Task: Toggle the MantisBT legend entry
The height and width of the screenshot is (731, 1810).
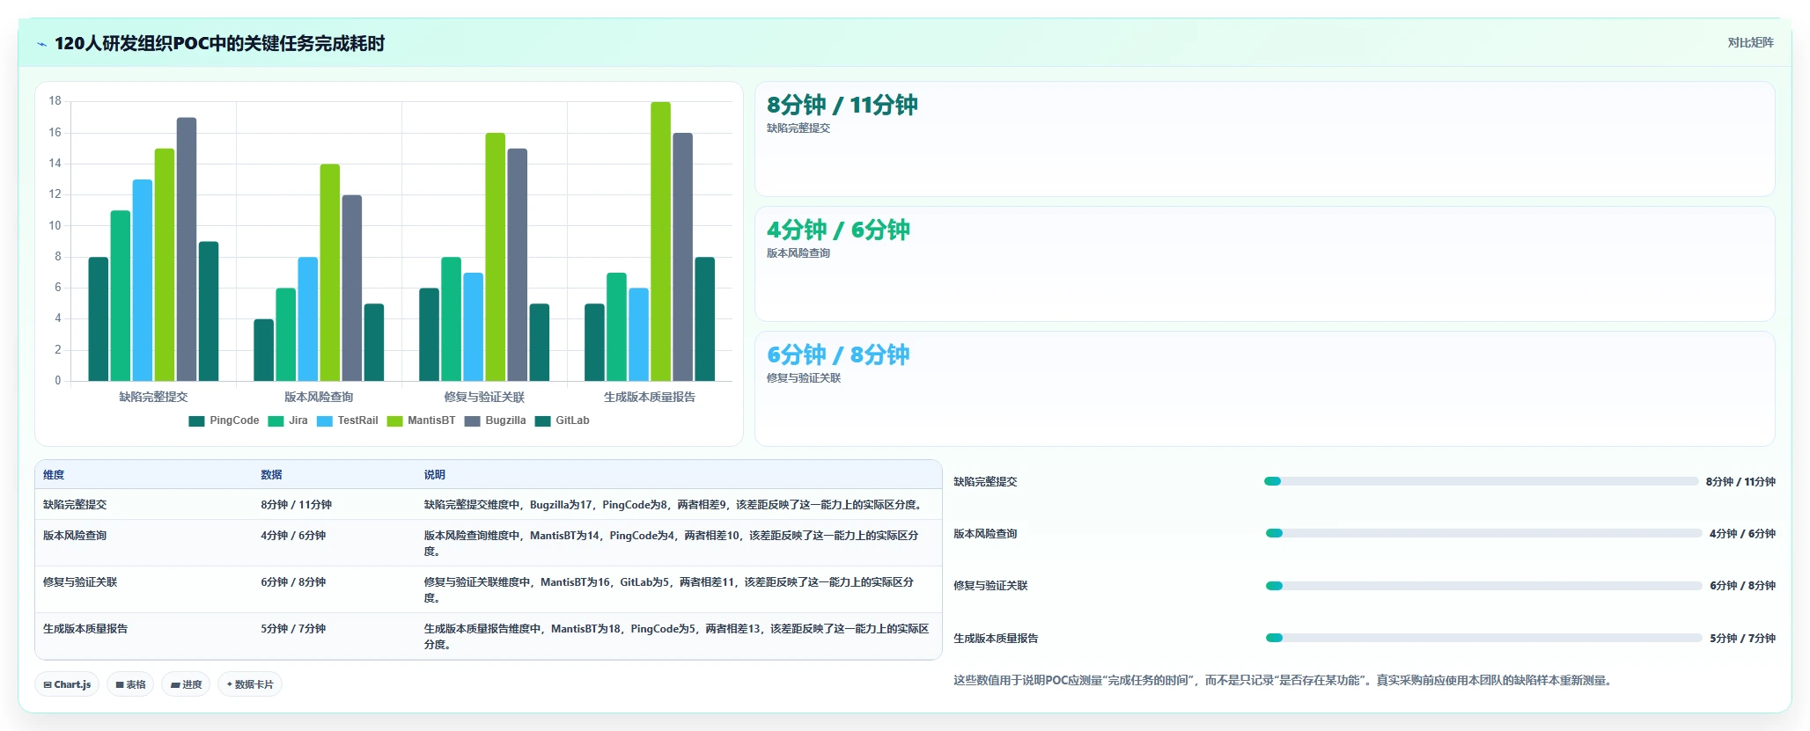Action: coord(421,420)
